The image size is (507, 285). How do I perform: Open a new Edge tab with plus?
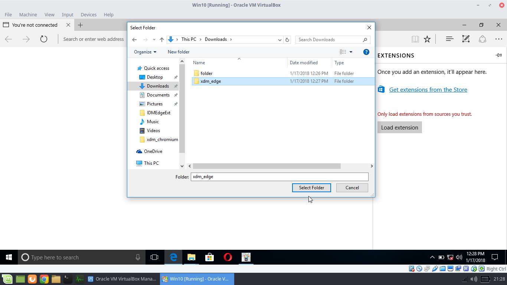tap(80, 25)
